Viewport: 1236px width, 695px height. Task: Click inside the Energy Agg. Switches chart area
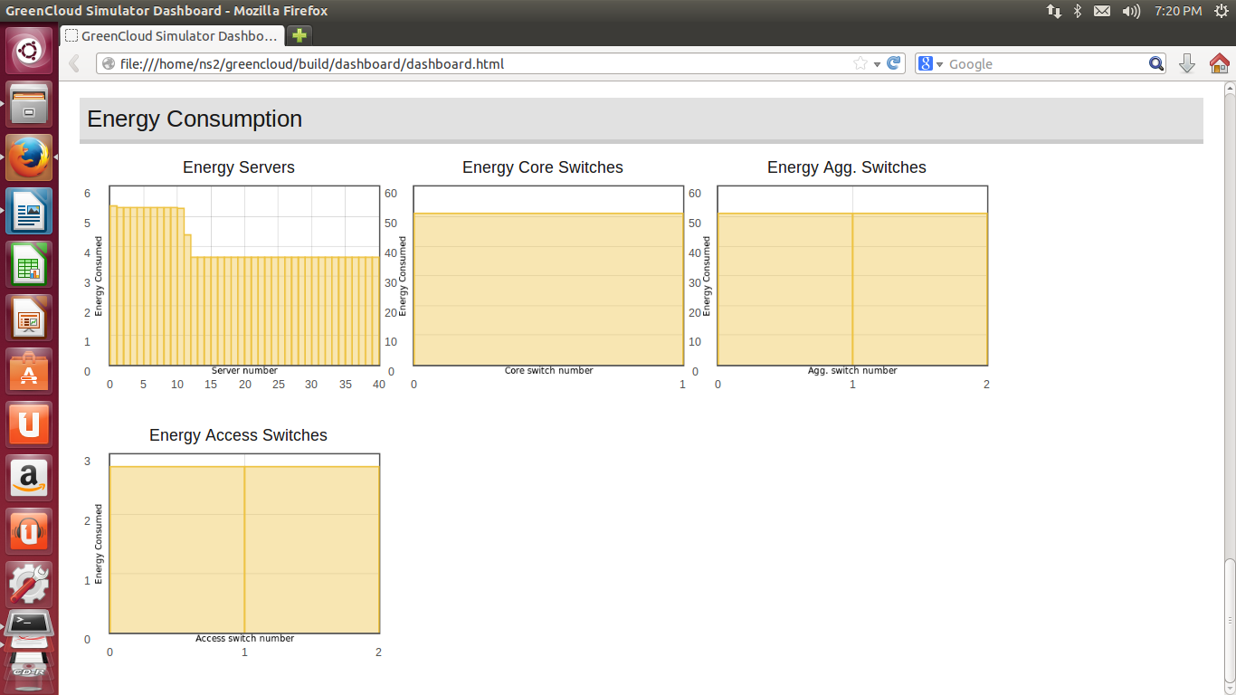coord(852,276)
